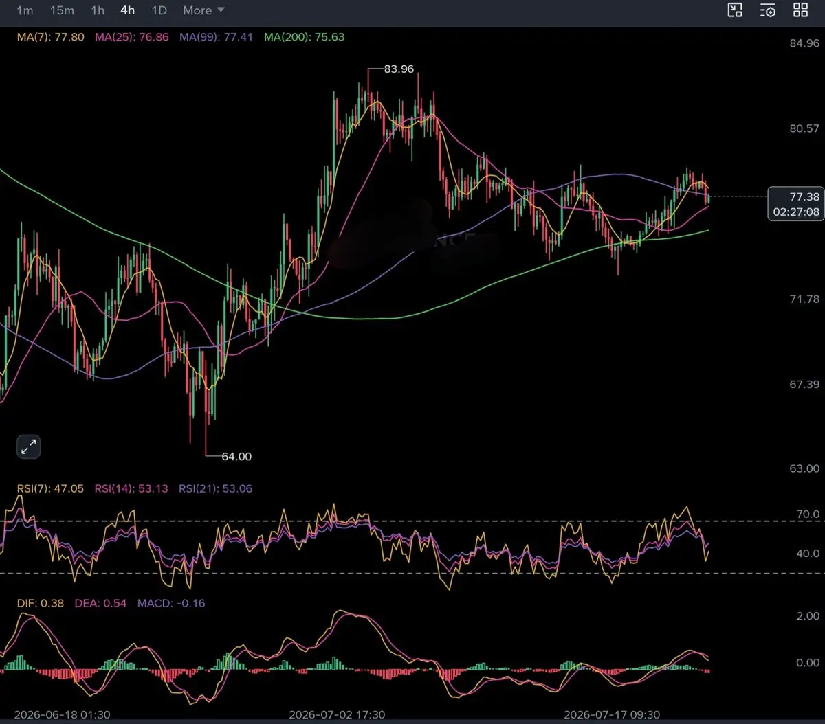Click the MA(99) 77.41 indicator label
This screenshot has width=825, height=724.
(x=217, y=37)
